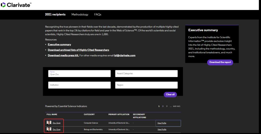Click the SECONDARY AFFILIATIONS column header

pyautogui.click(x=139, y=116)
